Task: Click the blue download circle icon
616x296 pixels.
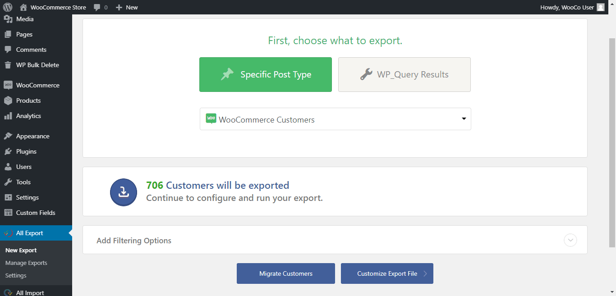Action: point(124,192)
